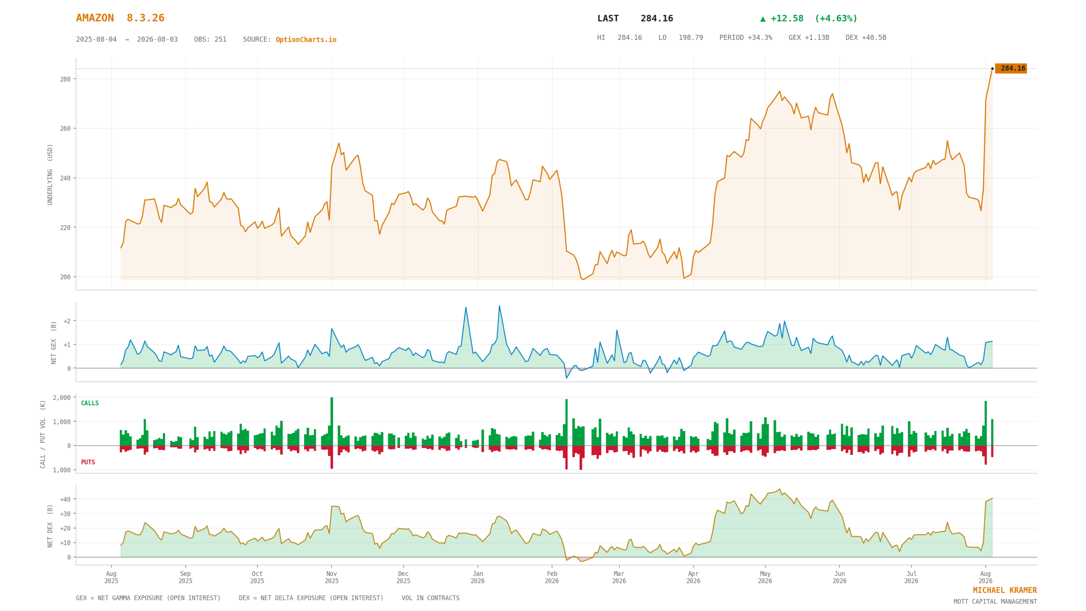
Task: Select the +10 tick on NET DEX axis
Action: [65, 543]
